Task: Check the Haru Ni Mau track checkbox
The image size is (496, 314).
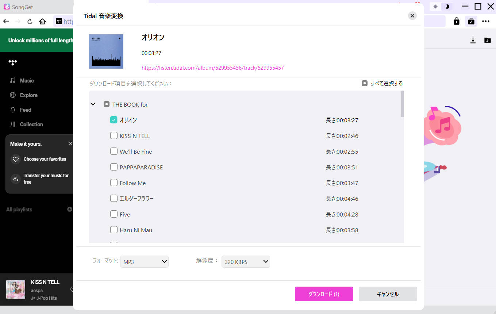Action: click(114, 230)
